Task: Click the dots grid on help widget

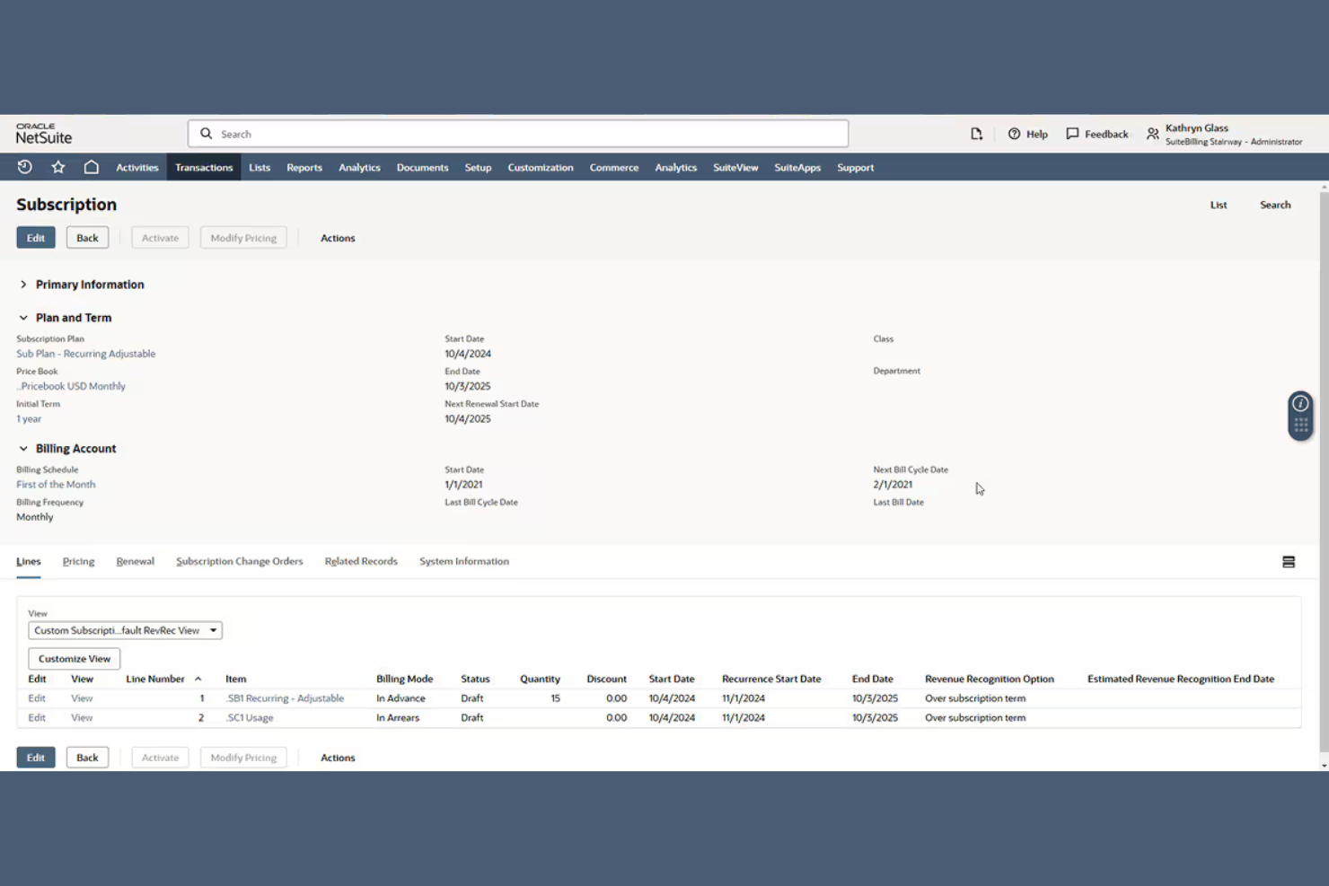Action: 1300,425
